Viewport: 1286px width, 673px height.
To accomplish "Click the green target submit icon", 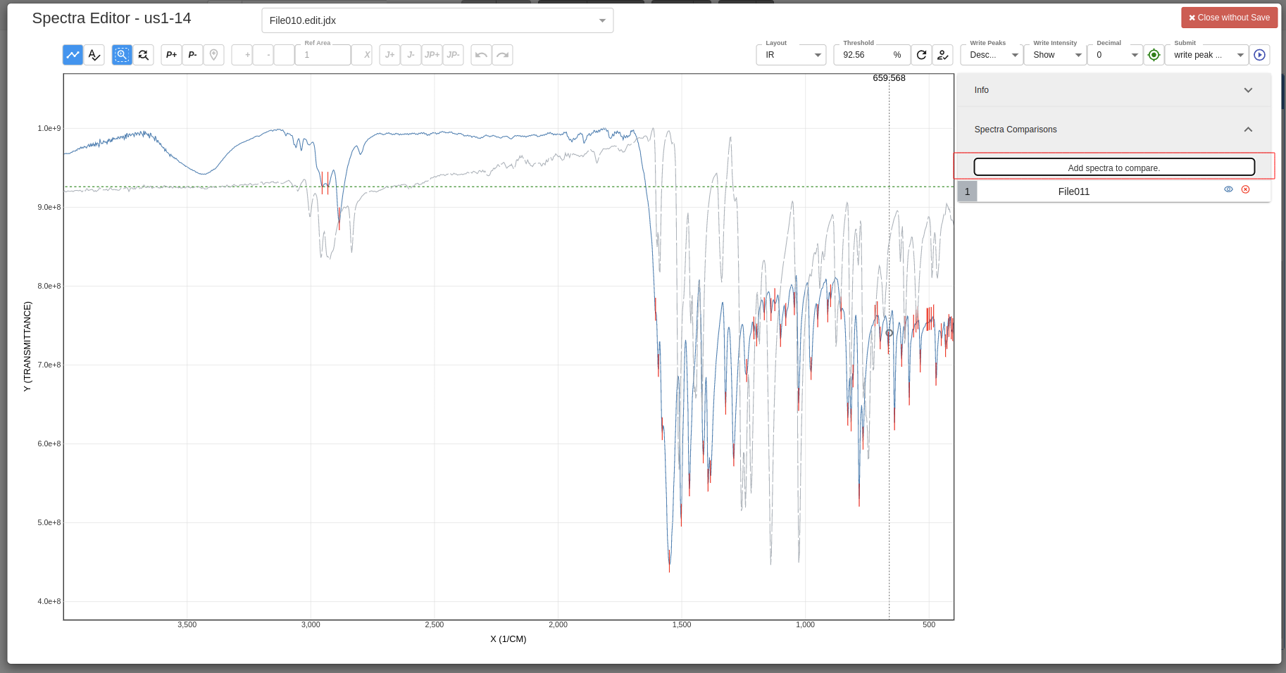I will tap(1154, 54).
